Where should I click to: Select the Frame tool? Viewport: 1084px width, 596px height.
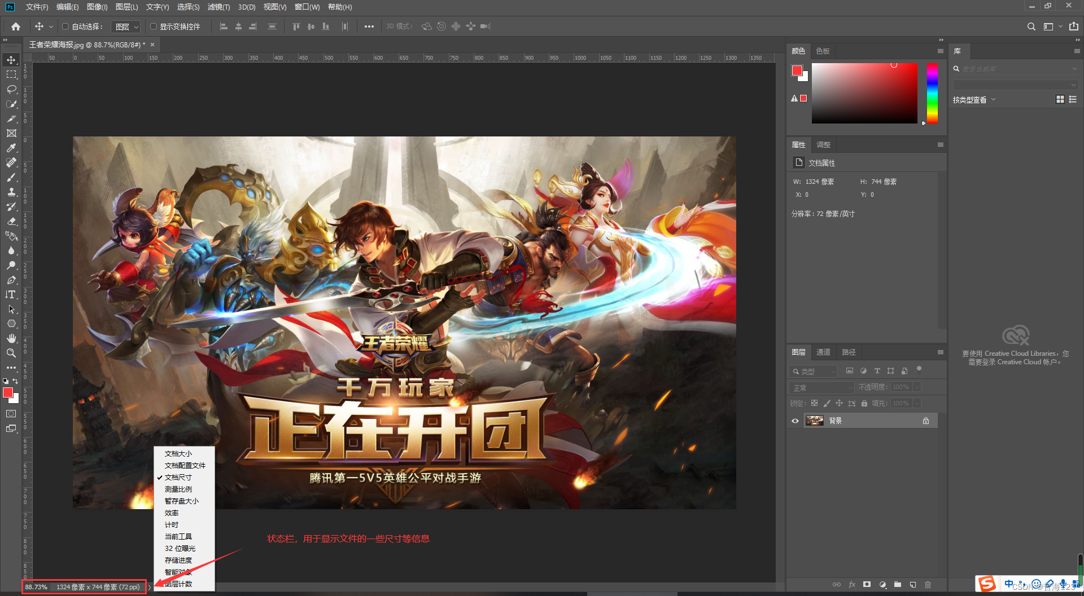[11, 133]
